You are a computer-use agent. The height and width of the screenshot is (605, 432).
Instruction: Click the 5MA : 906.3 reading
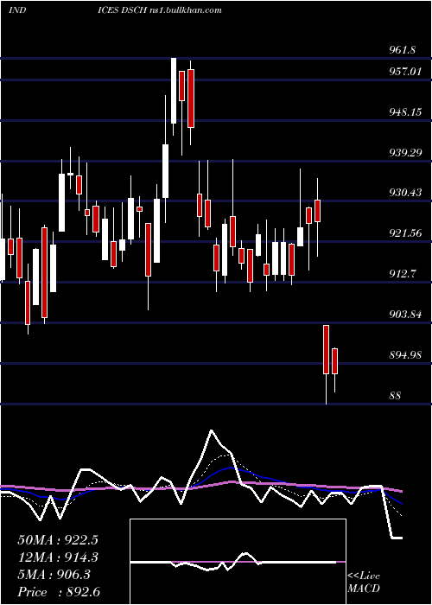[54, 575]
